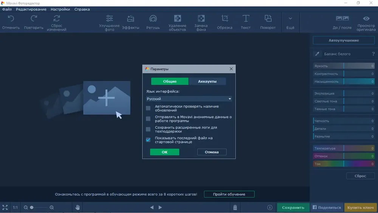Switch to the Аккаунты tab

pyautogui.click(x=207, y=81)
